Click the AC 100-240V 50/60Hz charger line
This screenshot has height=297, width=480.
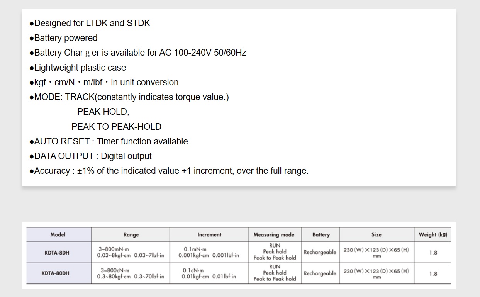pos(138,53)
